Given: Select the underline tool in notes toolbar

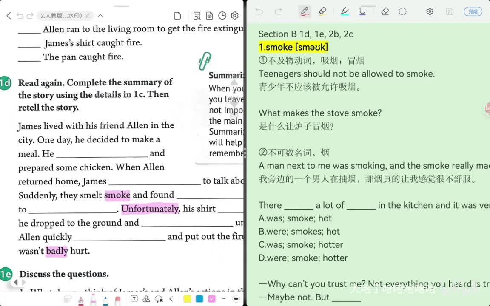Looking at the screenshot, I should click(362, 12).
